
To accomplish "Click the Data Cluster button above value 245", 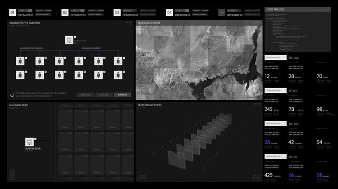I will tap(275, 90).
